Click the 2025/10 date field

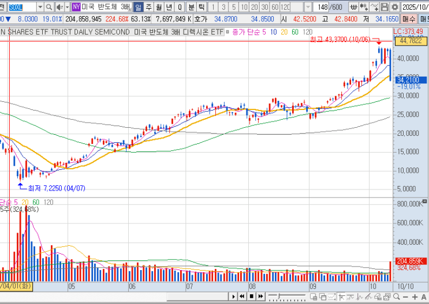tap(415, 7)
